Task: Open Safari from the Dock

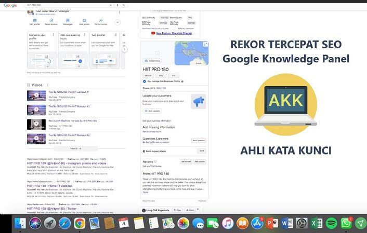Action: pyautogui.click(x=65, y=224)
